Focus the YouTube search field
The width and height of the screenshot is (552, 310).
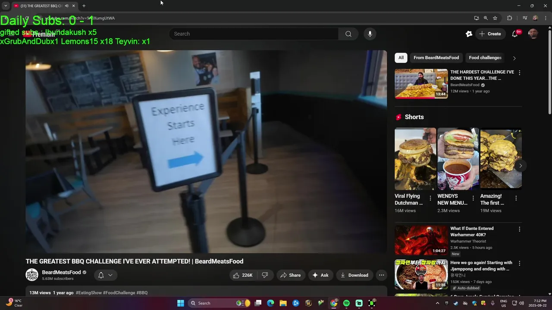[254, 34]
